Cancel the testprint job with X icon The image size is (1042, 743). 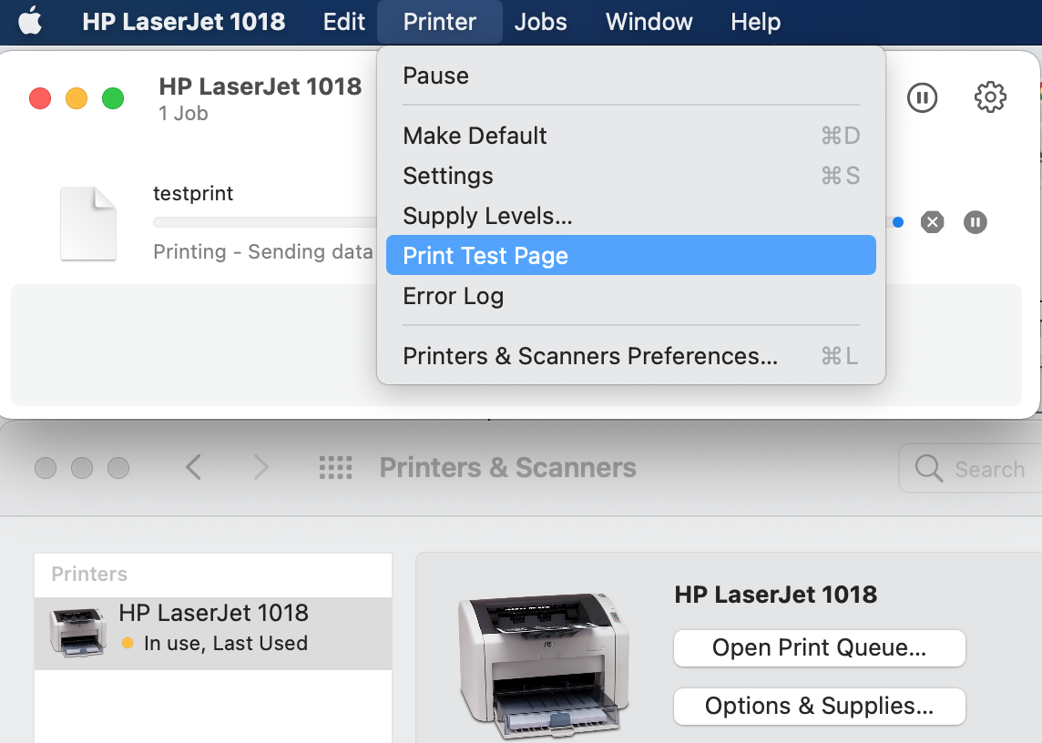click(x=932, y=222)
